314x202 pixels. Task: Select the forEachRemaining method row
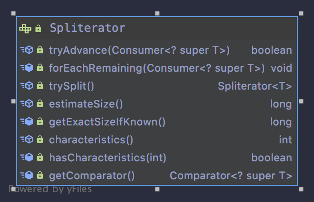[x=157, y=68]
